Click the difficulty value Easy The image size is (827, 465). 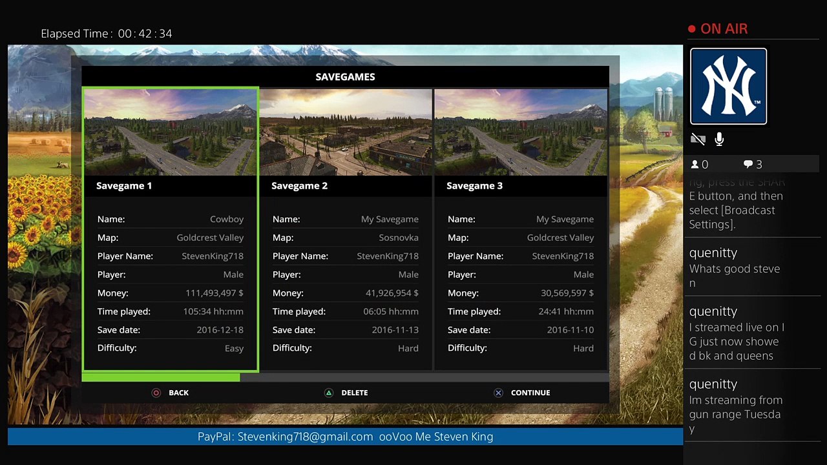[234, 349]
